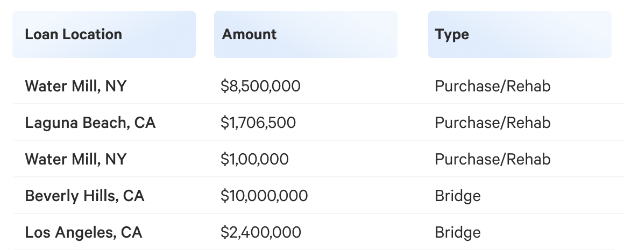Click Bridge type for Los Angeles loan
This screenshot has height=250, width=624.
(x=457, y=232)
